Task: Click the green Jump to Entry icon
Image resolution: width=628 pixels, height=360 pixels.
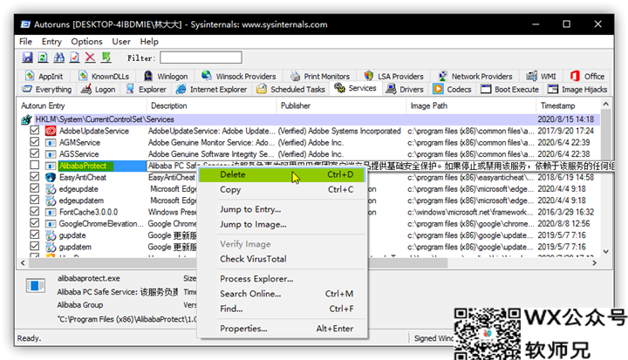Action: pos(106,58)
